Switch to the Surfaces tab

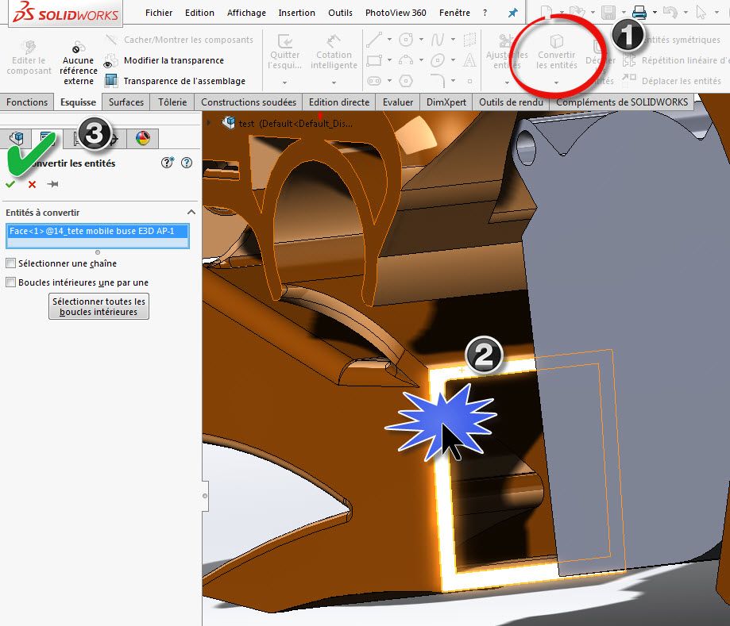tap(126, 102)
